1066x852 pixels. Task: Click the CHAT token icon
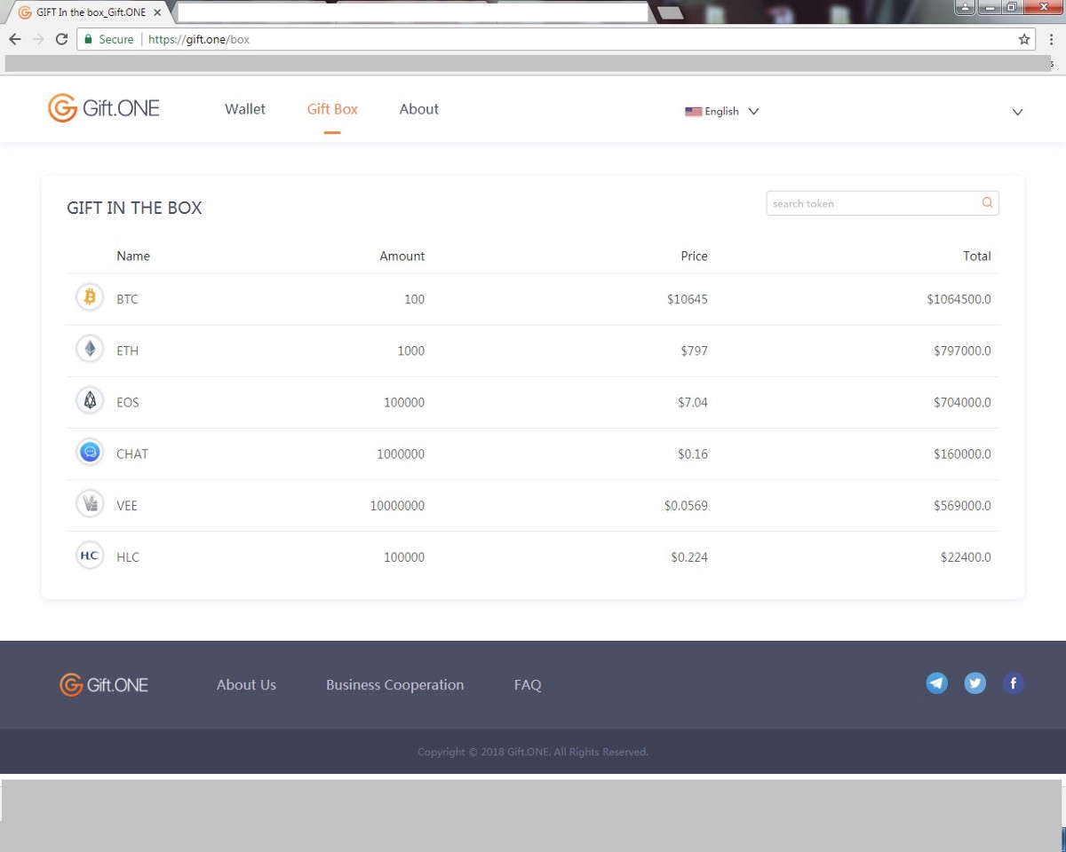click(x=90, y=452)
